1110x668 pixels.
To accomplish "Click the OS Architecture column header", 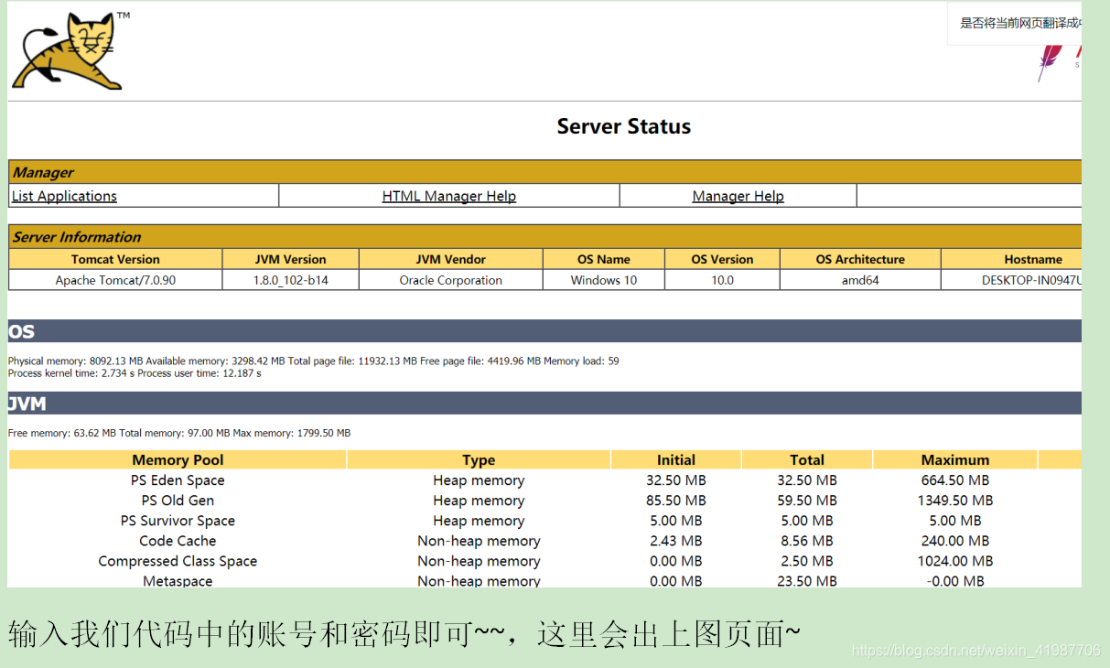I will click(x=860, y=259).
